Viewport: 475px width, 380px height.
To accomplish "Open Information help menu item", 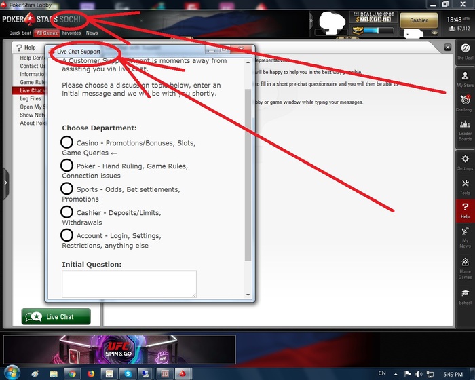I will pos(32,74).
